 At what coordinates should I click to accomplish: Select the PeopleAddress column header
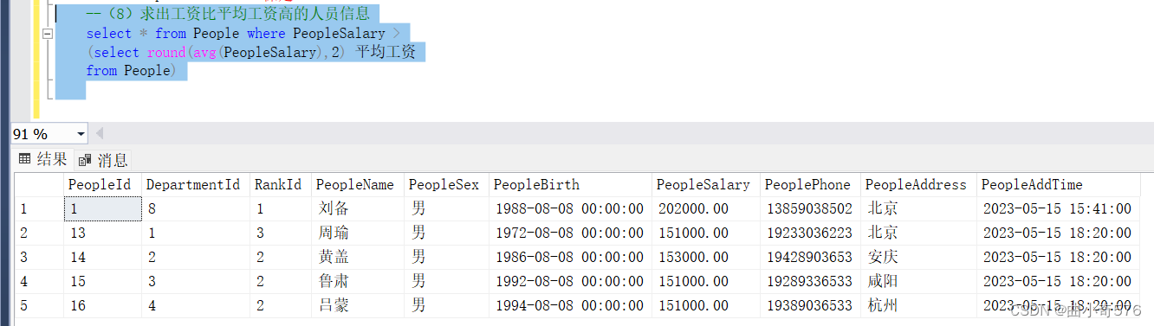pos(918,184)
